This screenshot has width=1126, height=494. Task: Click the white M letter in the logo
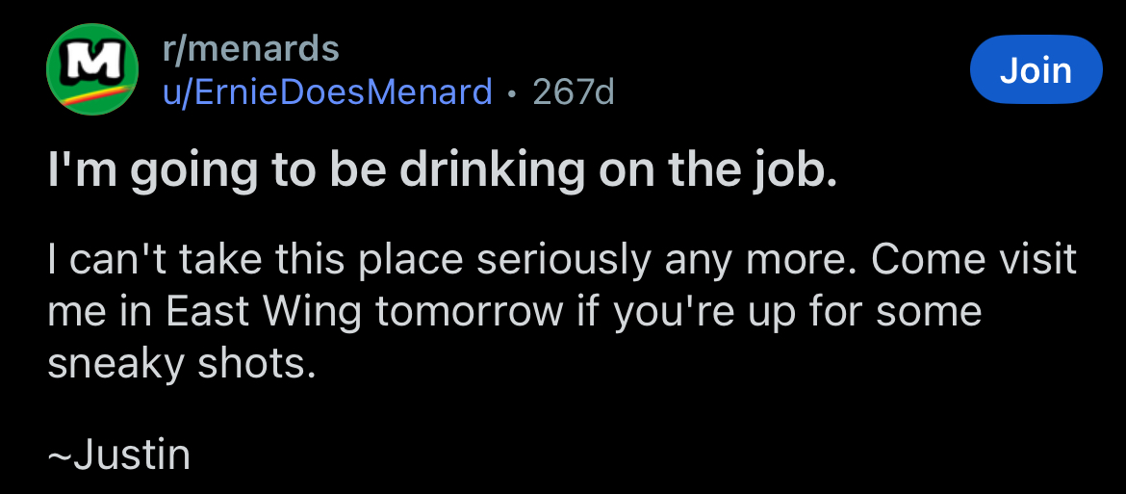click(88, 60)
